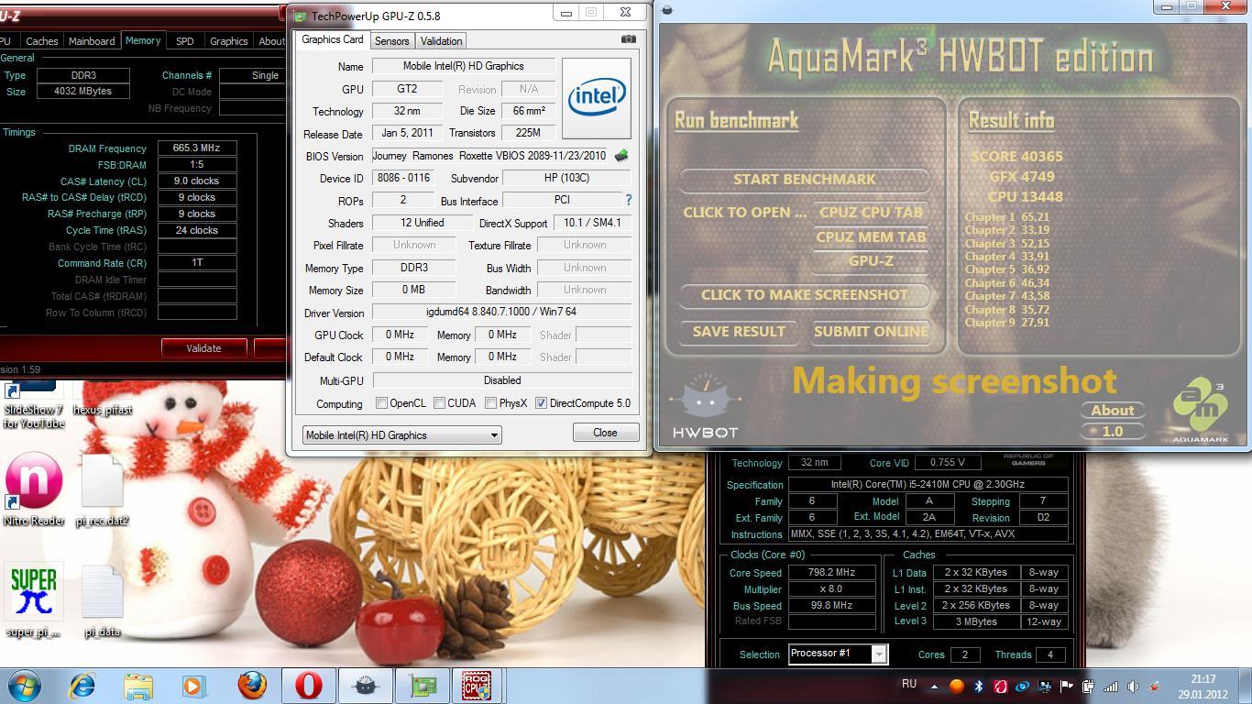Switch to AquaMark HWBOT taskbar button
Screen dimensions: 1252x704
pos(365,686)
